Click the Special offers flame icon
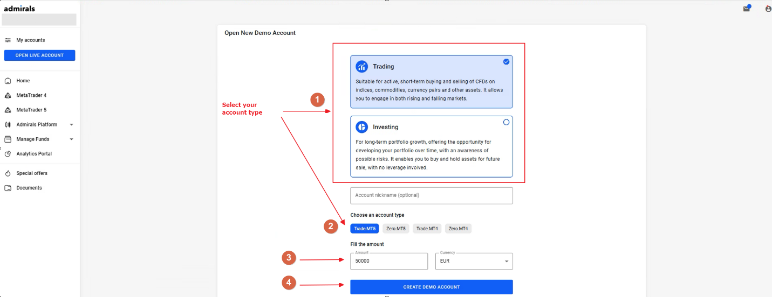Viewport: 772px width, 297px height. click(8, 173)
